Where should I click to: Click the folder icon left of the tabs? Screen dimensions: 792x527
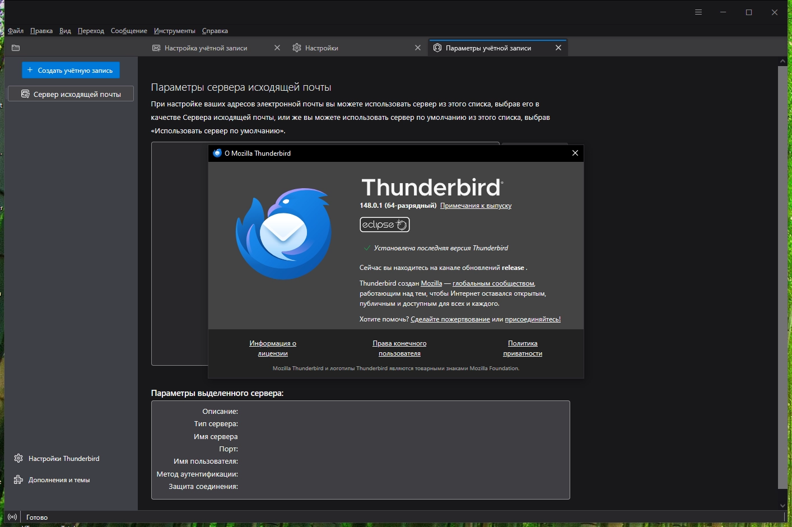click(x=16, y=48)
